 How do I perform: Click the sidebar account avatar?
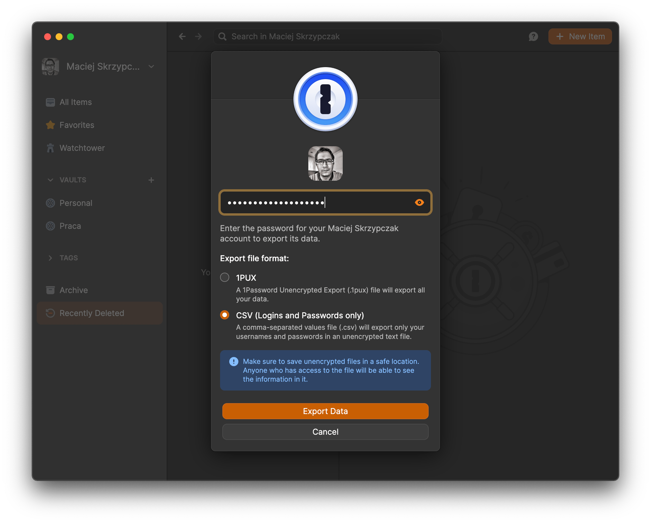pos(50,67)
